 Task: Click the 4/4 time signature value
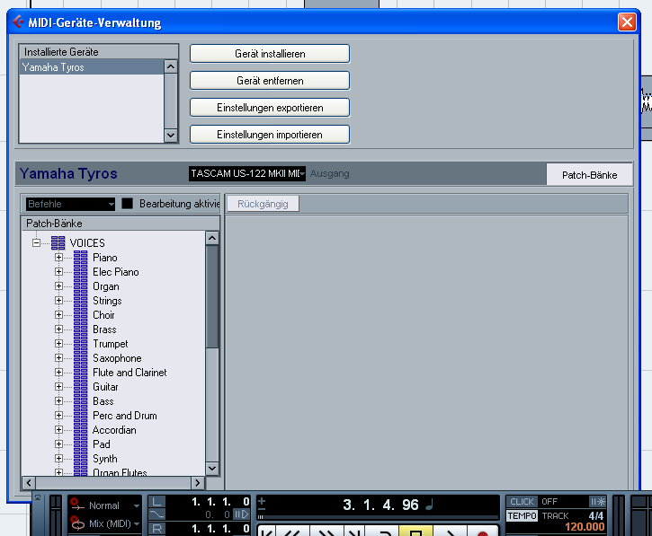[x=596, y=515]
